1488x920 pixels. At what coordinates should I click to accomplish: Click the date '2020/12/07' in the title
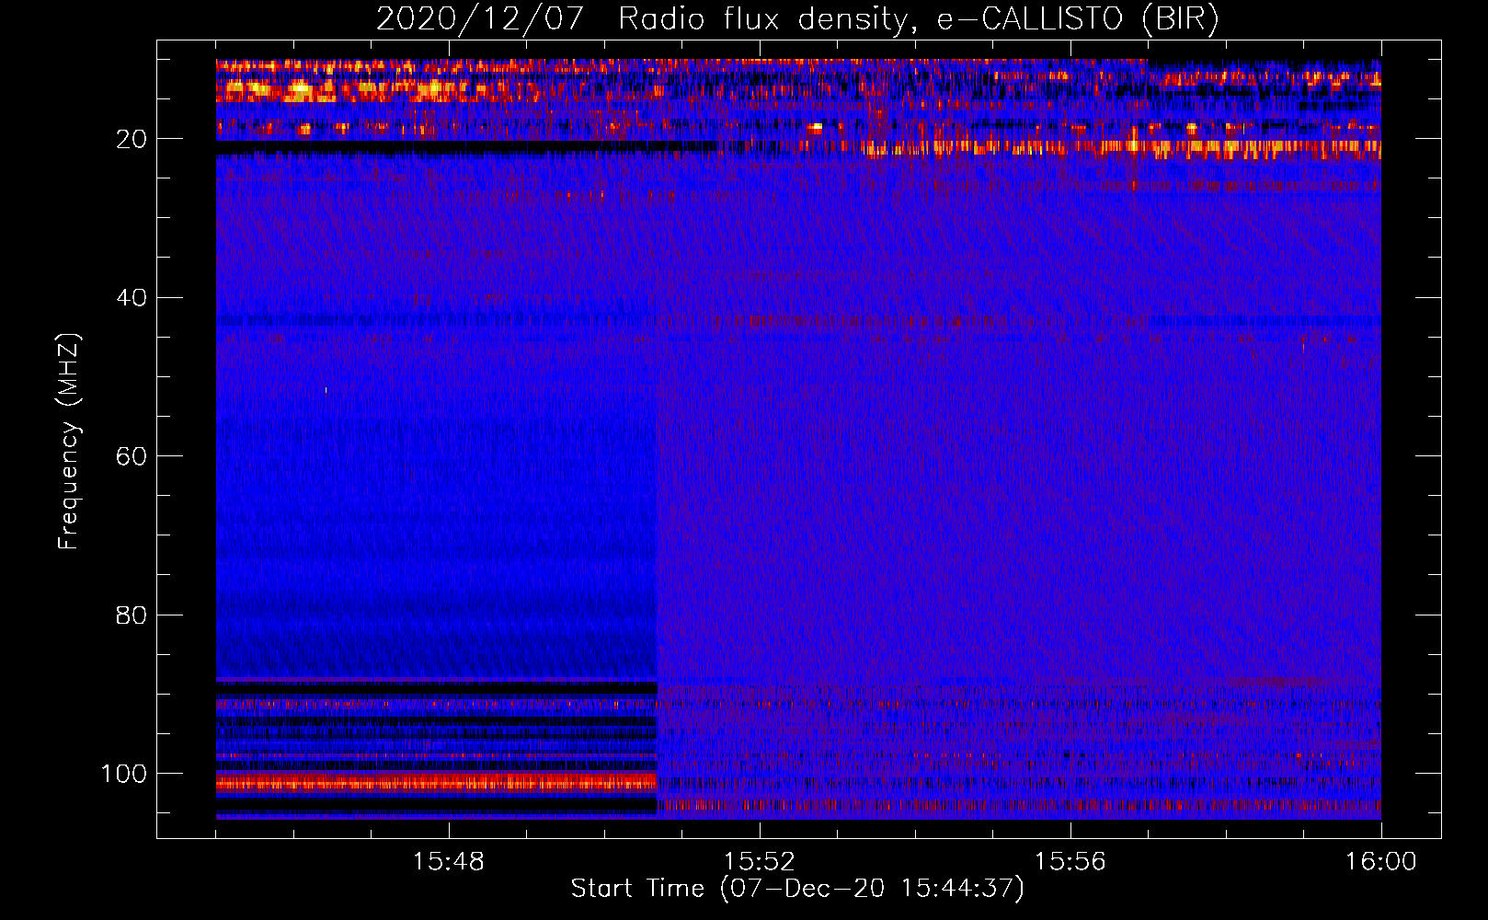(480, 19)
